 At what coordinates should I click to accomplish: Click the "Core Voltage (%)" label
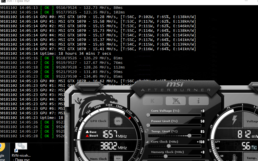[x=165, y=111]
